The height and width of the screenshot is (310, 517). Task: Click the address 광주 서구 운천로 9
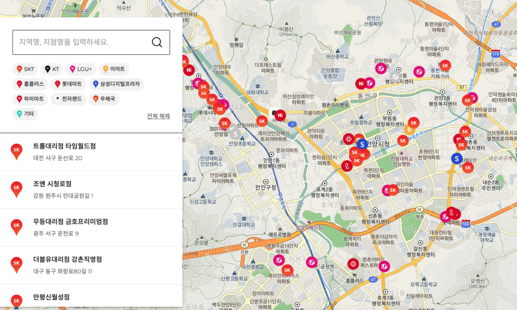tap(56, 234)
